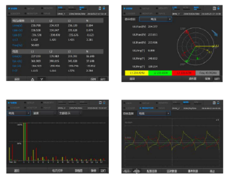
Task: Click back button on phasor diagram screen
Action: coord(132,79)
